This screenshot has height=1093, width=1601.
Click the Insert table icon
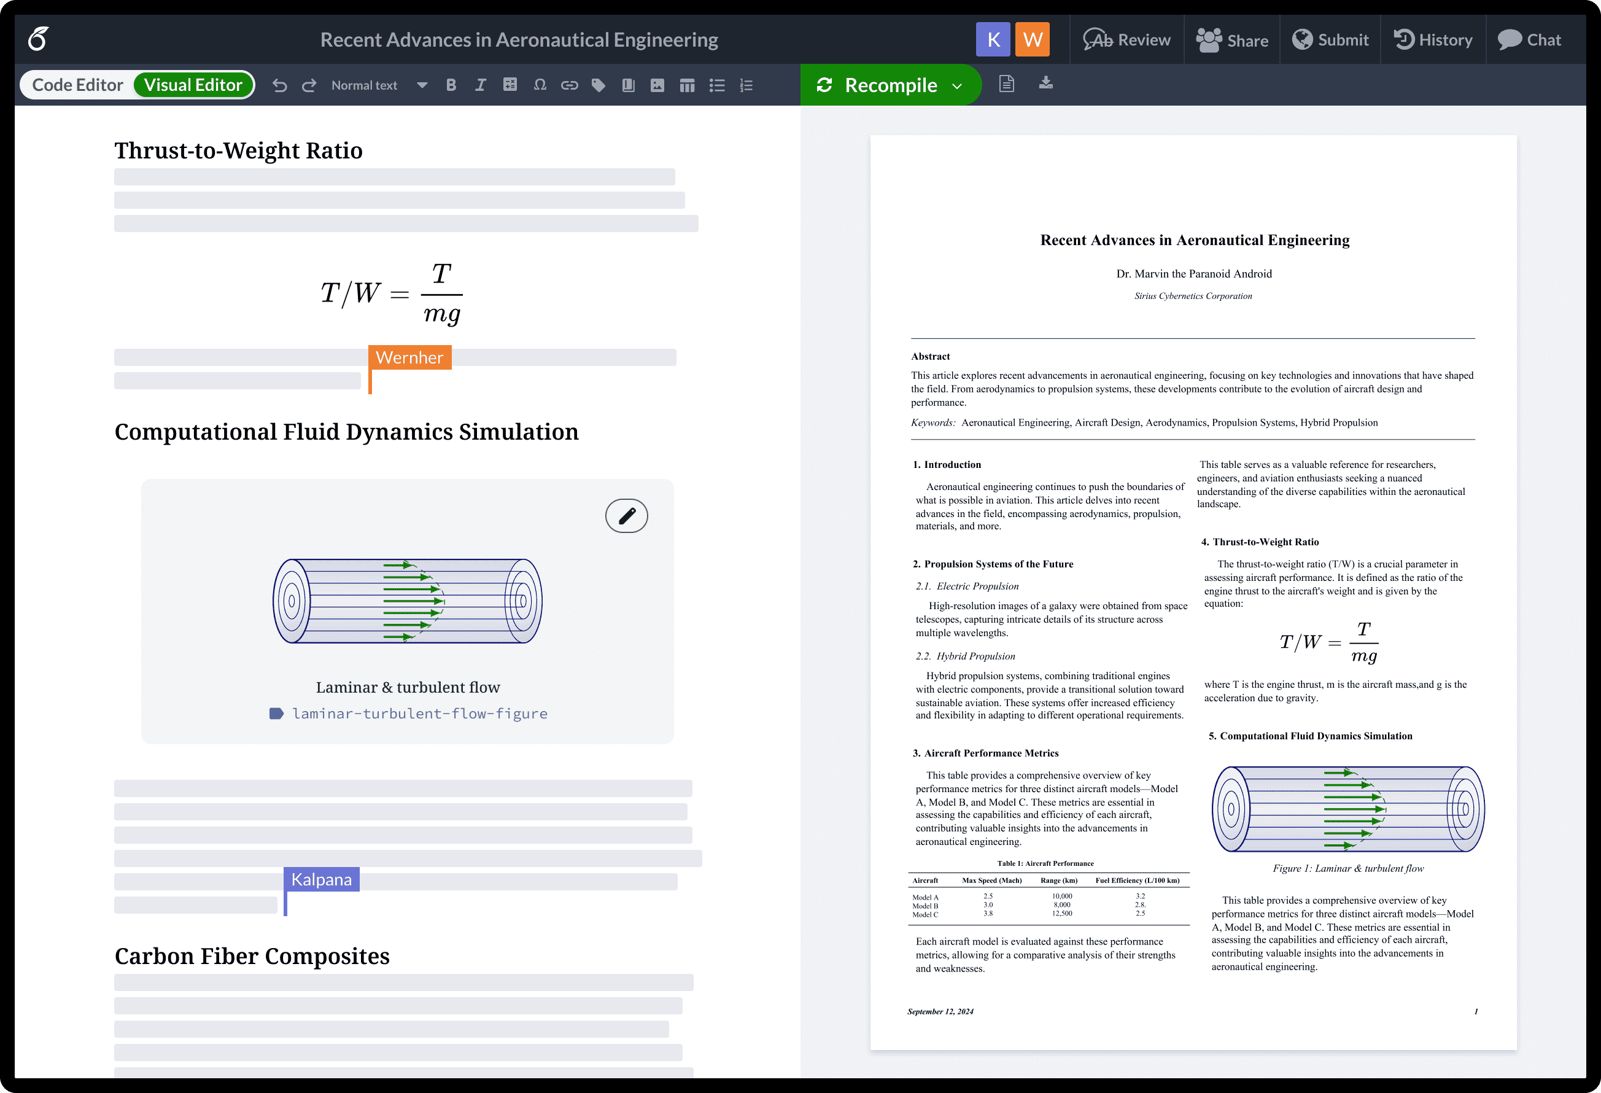point(688,85)
